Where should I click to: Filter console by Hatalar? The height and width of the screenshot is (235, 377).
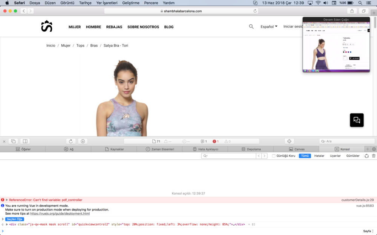click(x=319, y=156)
